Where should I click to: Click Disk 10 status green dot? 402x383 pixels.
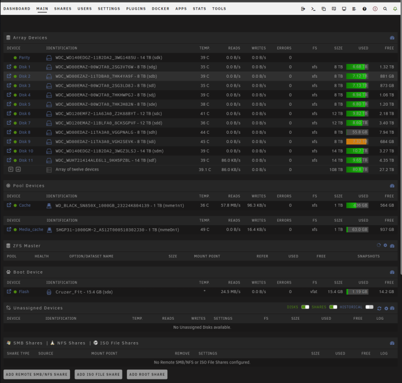click(15, 151)
